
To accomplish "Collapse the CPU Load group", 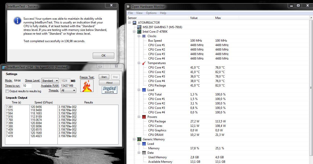I will 139,90.
